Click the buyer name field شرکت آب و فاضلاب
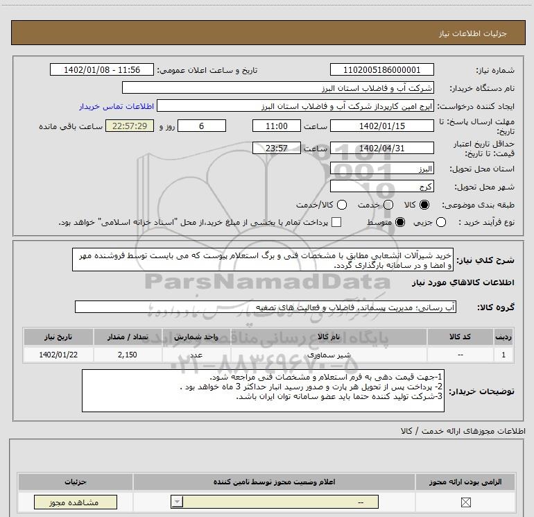 [x=278, y=88]
